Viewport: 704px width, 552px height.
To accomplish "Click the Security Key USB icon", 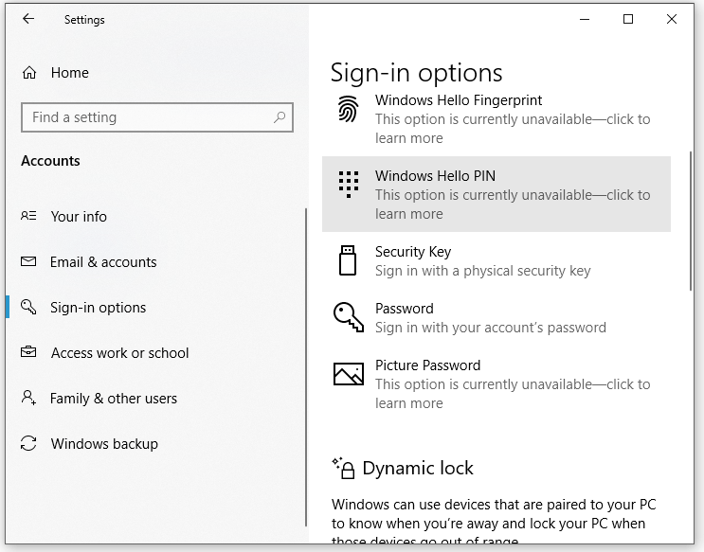I will pos(348,260).
